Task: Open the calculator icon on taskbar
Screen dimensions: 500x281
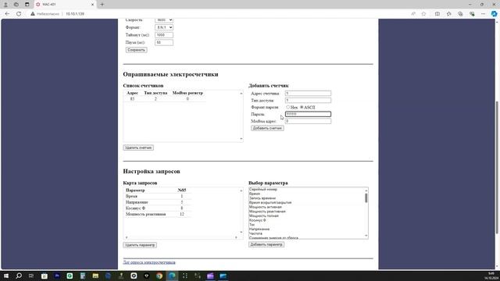Action: point(83,276)
